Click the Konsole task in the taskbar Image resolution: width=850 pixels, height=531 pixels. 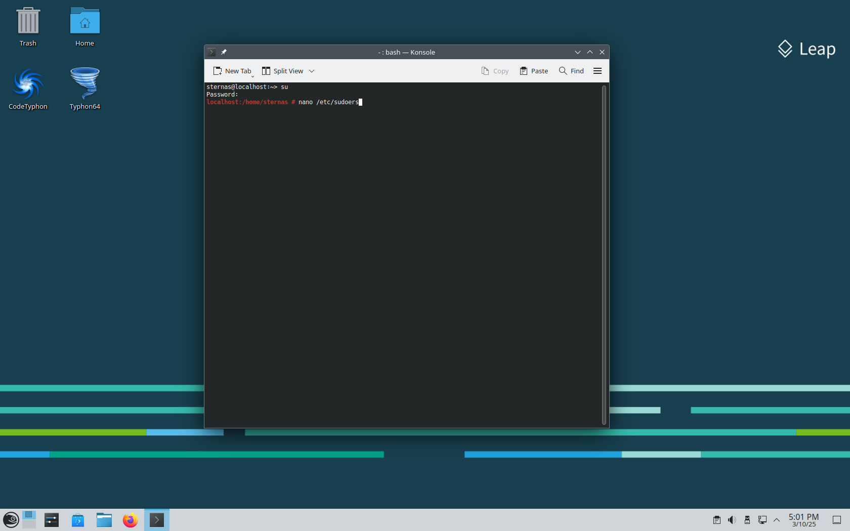click(157, 520)
